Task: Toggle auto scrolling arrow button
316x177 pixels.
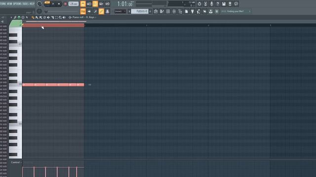Action: tap(89, 11)
